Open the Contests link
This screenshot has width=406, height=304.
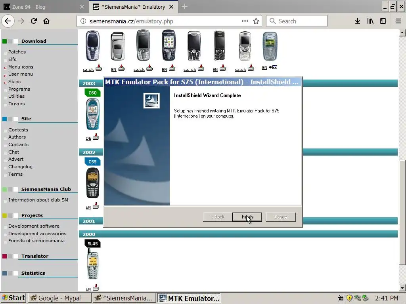(x=18, y=129)
